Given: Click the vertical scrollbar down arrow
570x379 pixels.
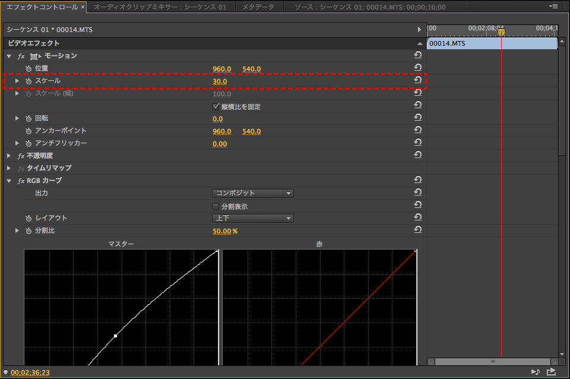Looking at the screenshot, I should pyautogui.click(x=562, y=354).
